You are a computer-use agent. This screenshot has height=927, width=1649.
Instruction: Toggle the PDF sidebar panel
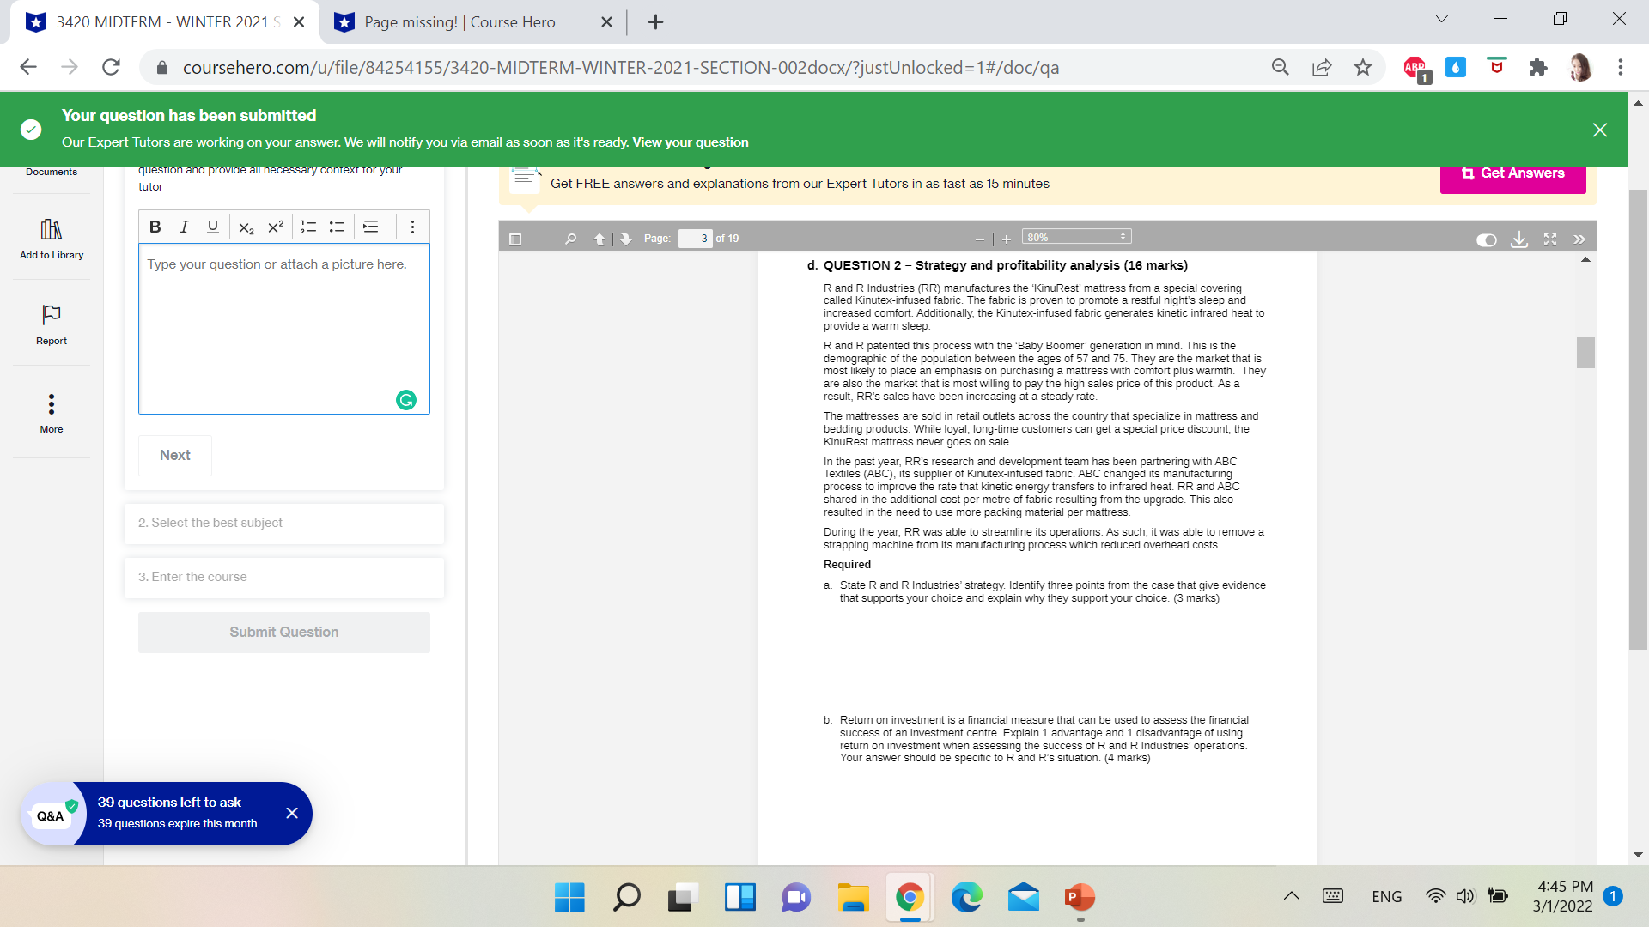coord(515,239)
